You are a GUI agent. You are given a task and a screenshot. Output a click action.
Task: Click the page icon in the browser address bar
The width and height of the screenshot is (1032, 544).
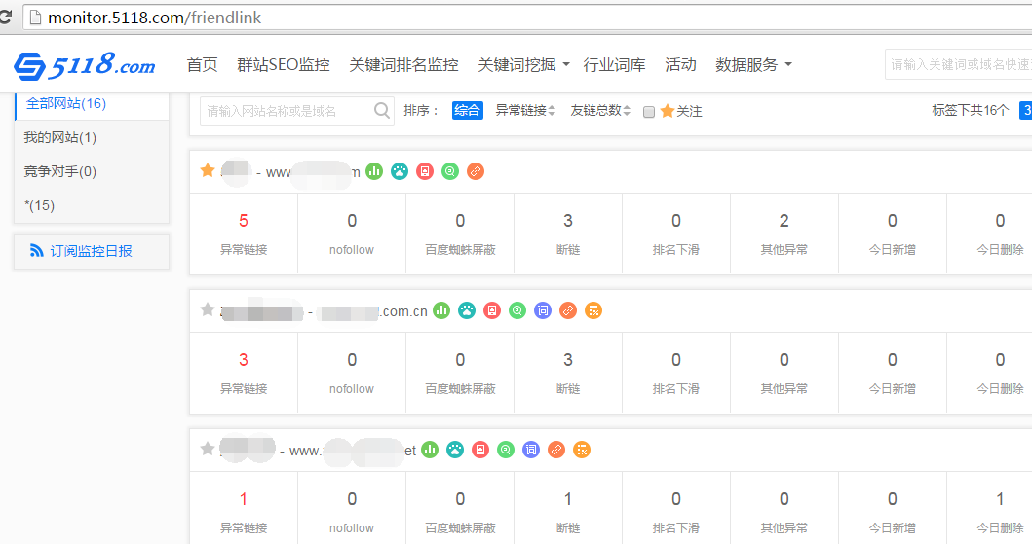point(35,18)
